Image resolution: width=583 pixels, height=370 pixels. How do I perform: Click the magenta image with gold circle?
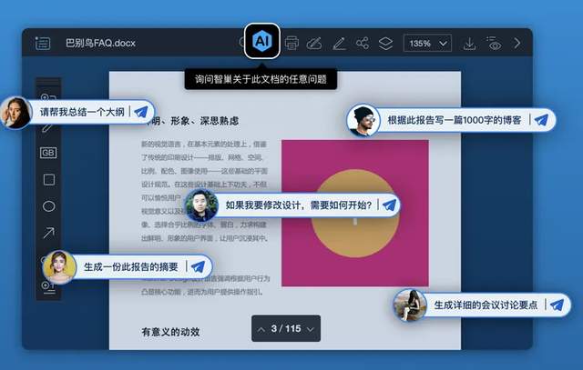click(355, 213)
